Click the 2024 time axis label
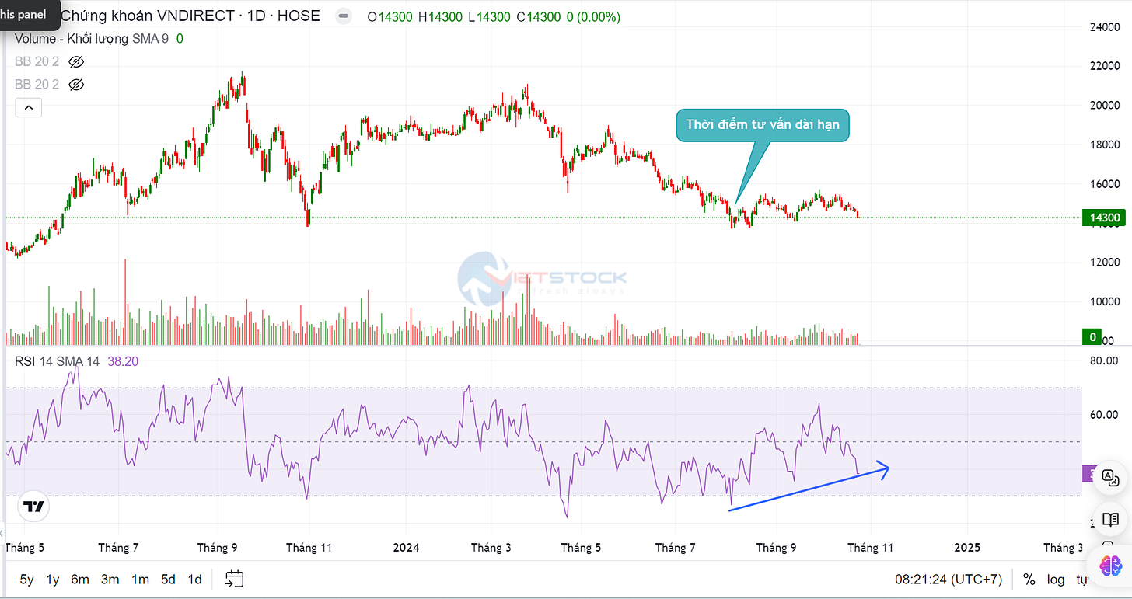The height and width of the screenshot is (599, 1132). pyautogui.click(x=406, y=548)
